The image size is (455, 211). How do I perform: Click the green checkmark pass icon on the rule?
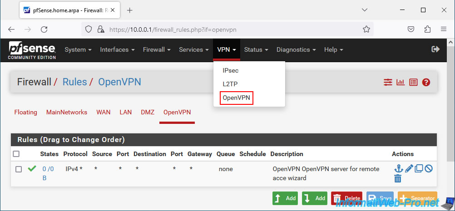click(32, 168)
